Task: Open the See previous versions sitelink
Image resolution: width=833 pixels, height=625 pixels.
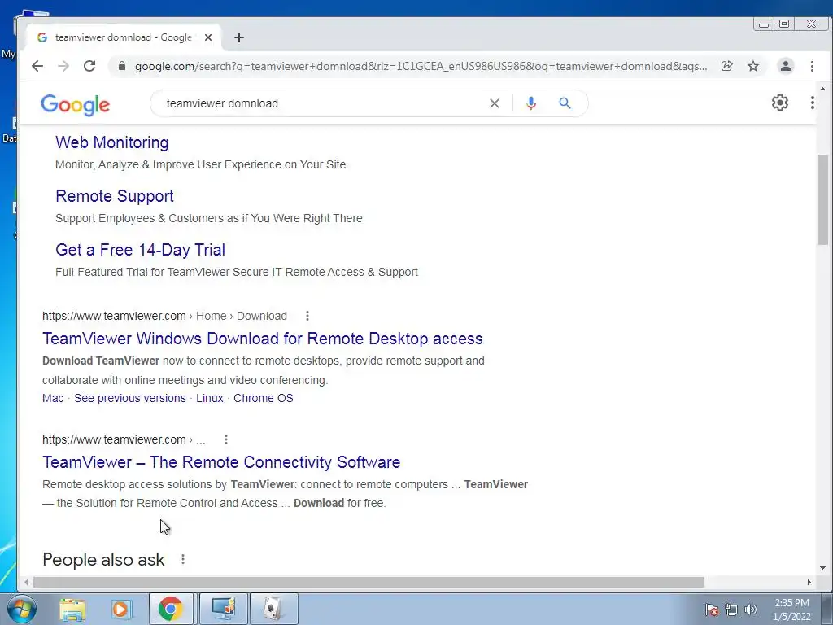Action: (x=129, y=398)
